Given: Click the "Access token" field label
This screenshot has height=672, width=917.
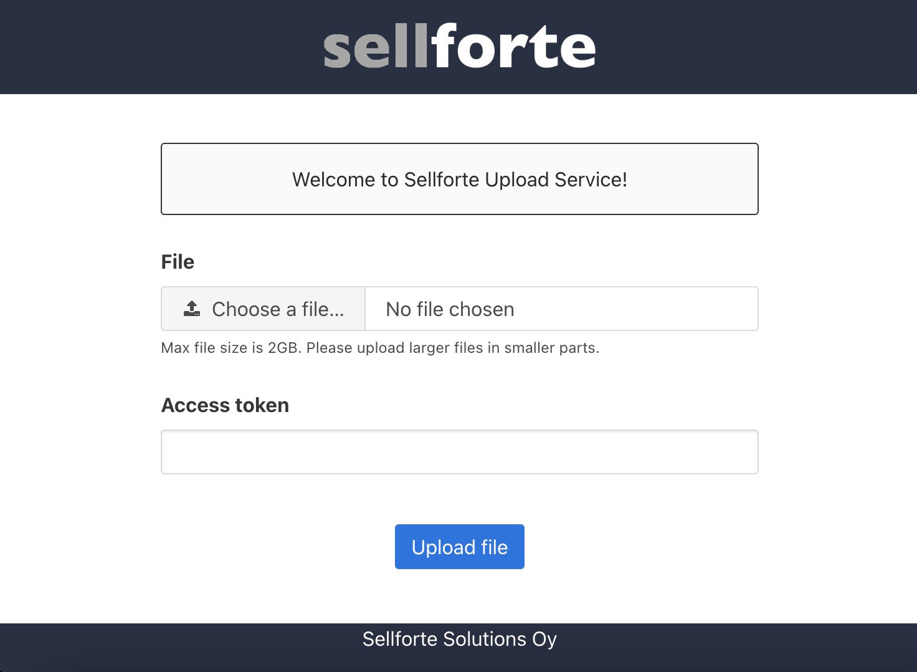Looking at the screenshot, I should click(225, 405).
